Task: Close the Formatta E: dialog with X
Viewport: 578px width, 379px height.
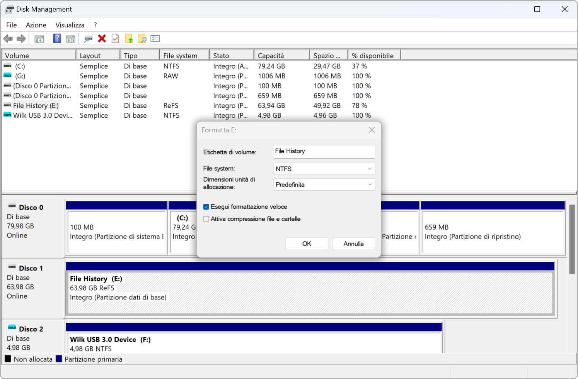Action: pos(372,130)
